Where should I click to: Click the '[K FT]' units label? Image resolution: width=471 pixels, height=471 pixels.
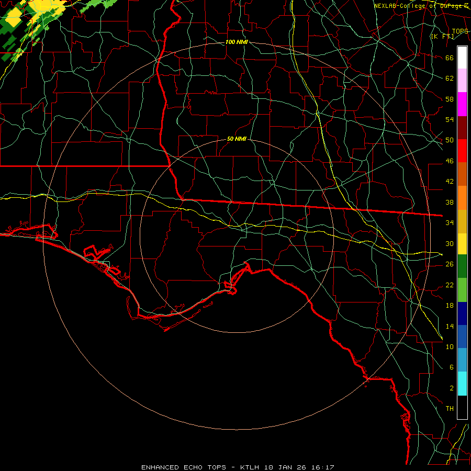tap(442, 36)
